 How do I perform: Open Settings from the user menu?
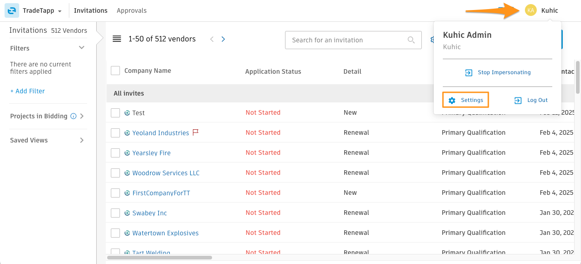tap(466, 100)
